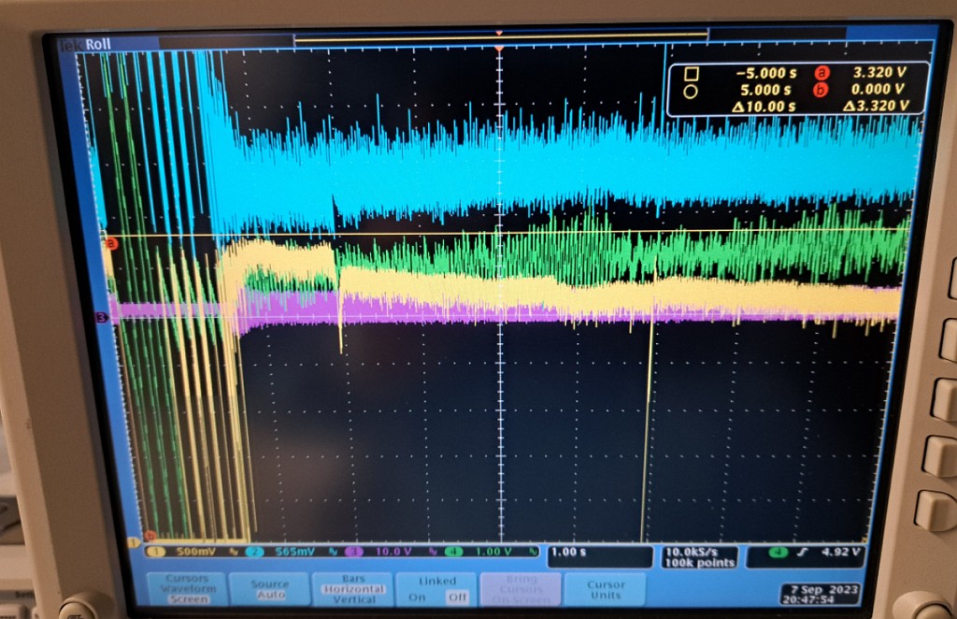Open the Cursor Units menu
This screenshot has height=619, width=957.
(606, 590)
